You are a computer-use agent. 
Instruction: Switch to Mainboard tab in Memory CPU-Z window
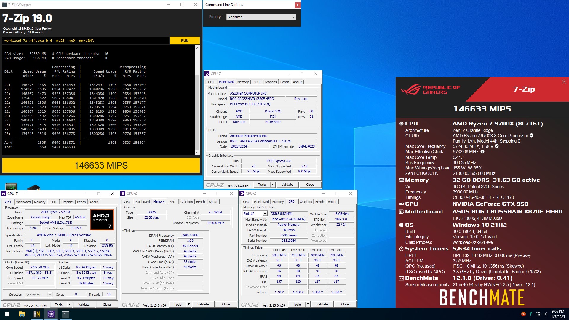(x=142, y=202)
